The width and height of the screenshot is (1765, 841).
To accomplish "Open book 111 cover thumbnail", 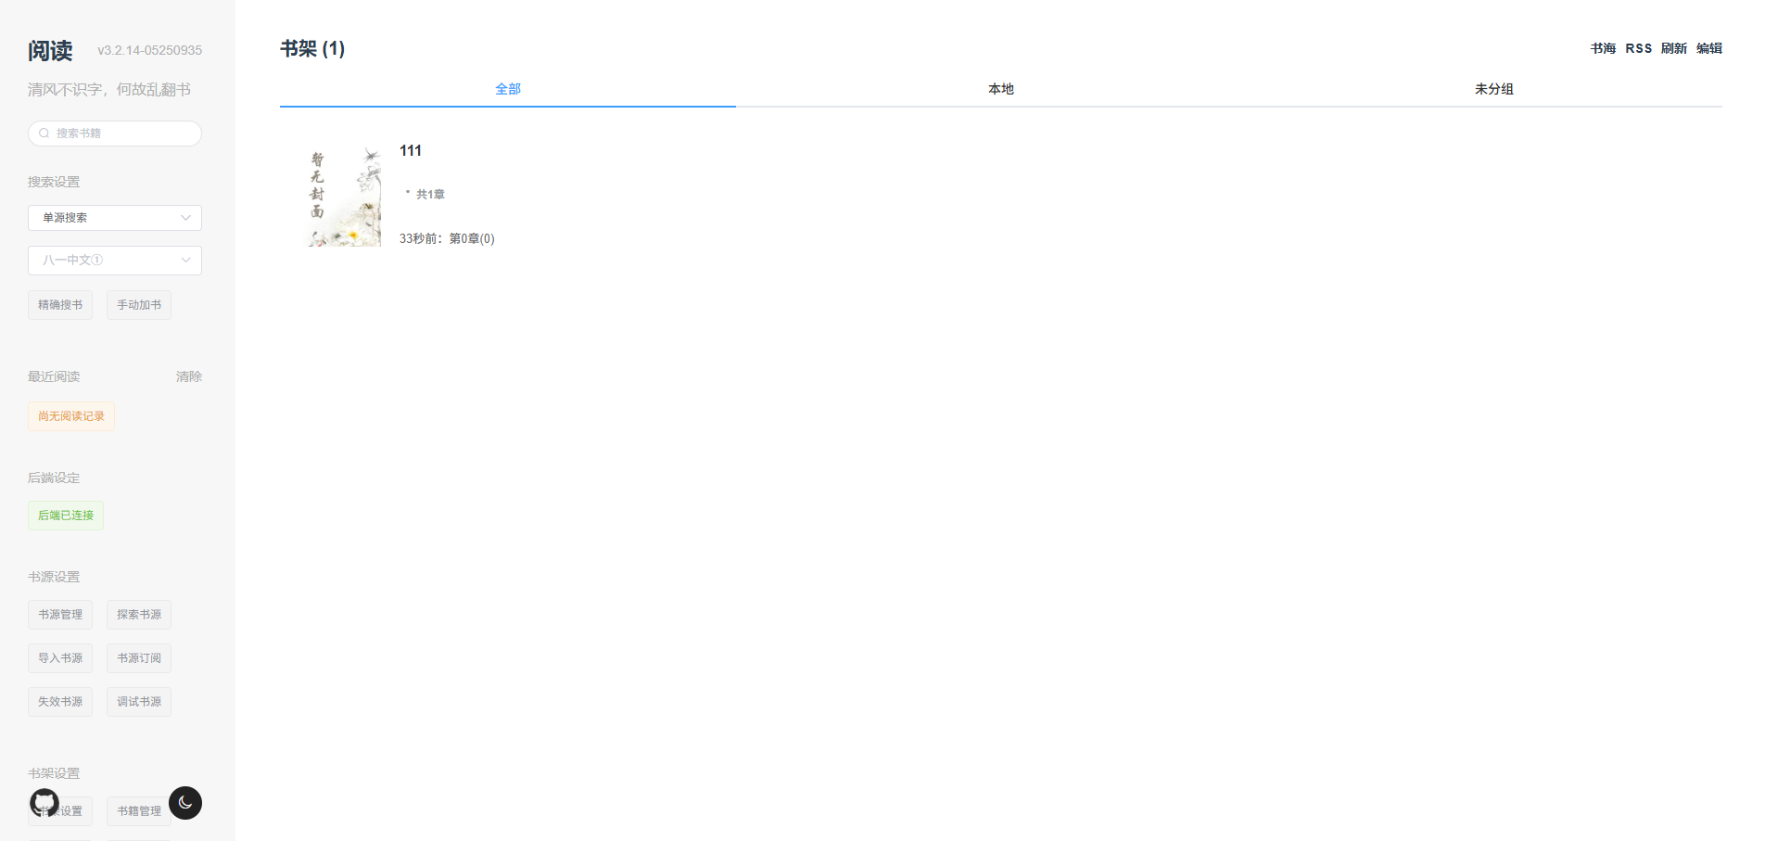I will [344, 197].
